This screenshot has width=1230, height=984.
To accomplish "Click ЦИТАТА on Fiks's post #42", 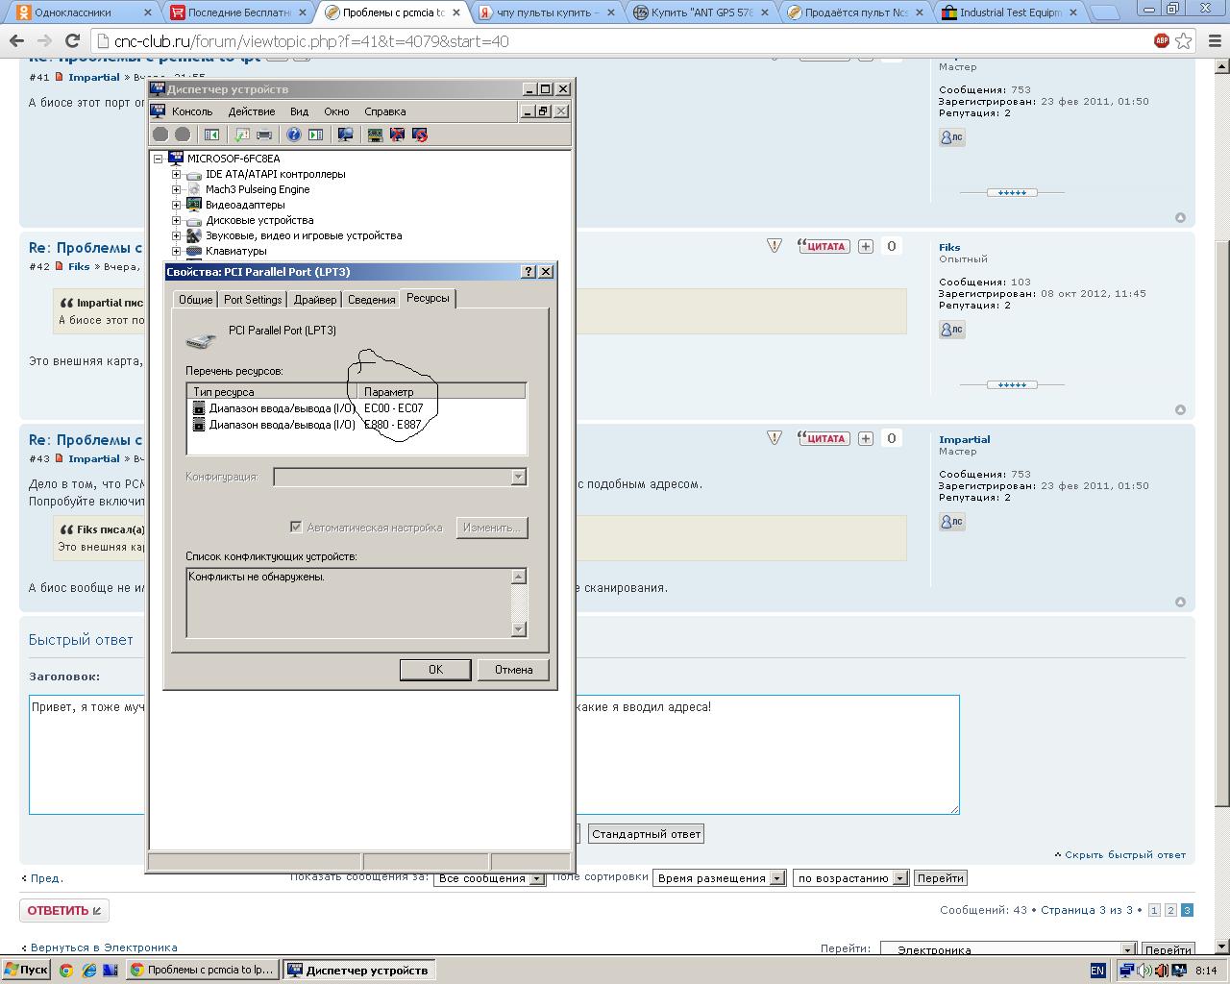I will (x=825, y=246).
